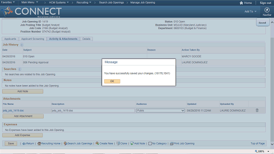Delete the pdq_job_1419.doc attachment via trash icon

[257, 110]
